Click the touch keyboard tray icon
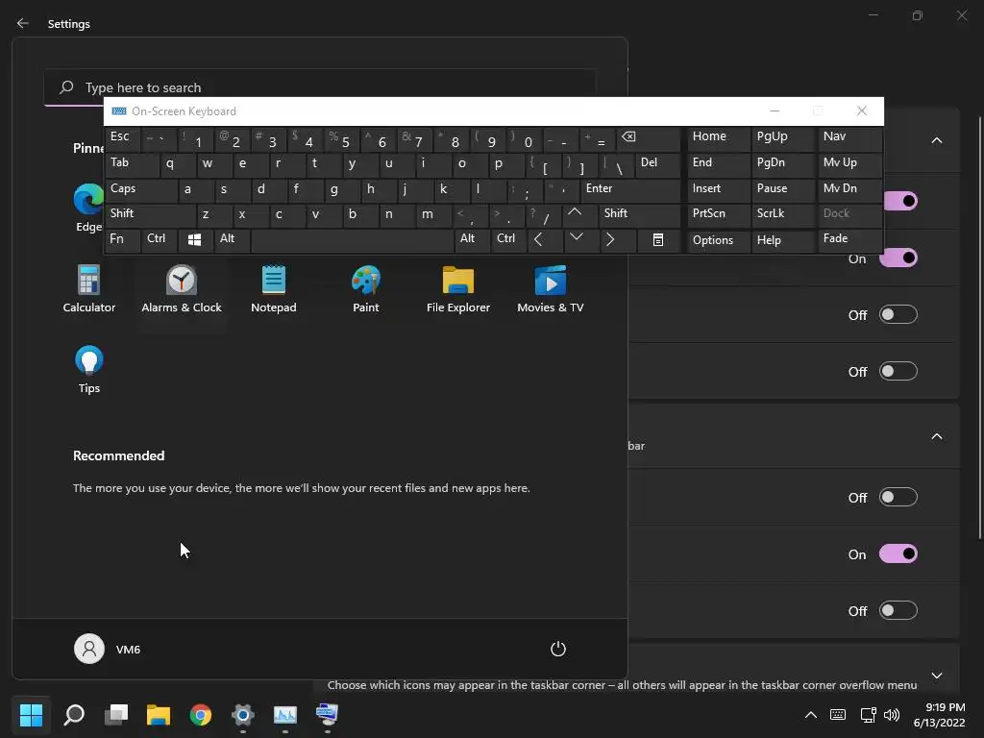The height and width of the screenshot is (738, 984). point(838,714)
